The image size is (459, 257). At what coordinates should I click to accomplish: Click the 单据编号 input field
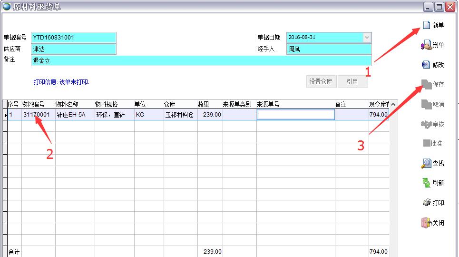[x=74, y=38]
